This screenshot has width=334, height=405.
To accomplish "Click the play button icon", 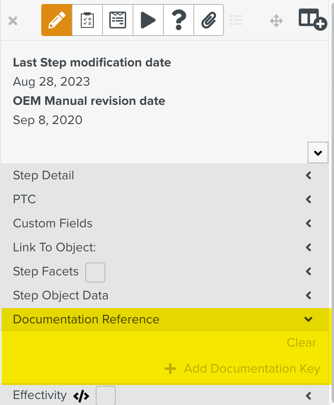I will coord(148,20).
